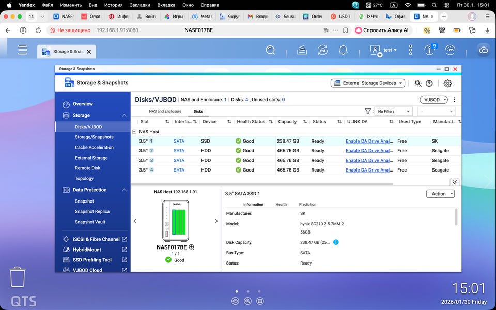Click the disk capacity info icon
This screenshot has height=310, width=496.
336,242
